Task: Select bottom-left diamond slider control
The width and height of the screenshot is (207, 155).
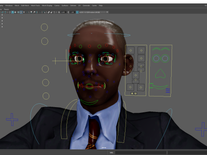Action: click(x=130, y=87)
